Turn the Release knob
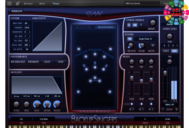The height and width of the screenshot is (128, 189). [57, 104]
